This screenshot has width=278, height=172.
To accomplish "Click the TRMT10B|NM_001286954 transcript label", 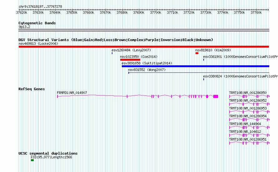I will [248, 116].
